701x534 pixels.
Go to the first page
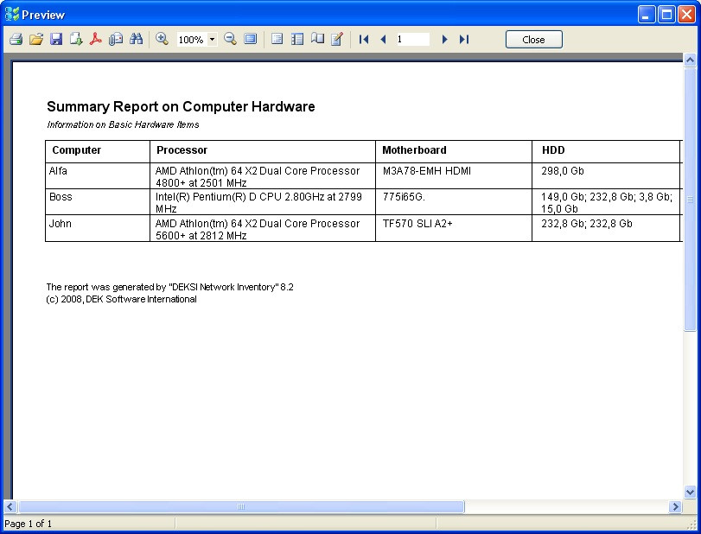(x=364, y=40)
